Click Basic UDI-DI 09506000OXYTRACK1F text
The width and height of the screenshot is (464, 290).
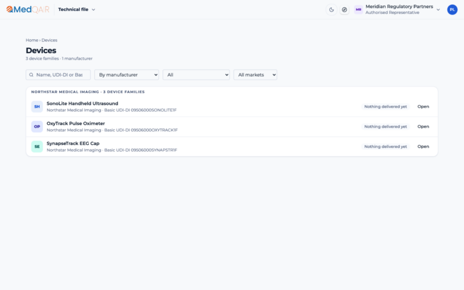click(141, 130)
